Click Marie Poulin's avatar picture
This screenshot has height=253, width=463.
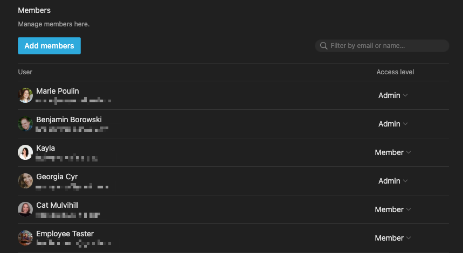tap(25, 95)
